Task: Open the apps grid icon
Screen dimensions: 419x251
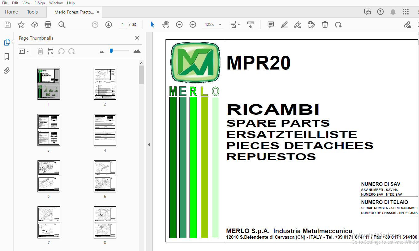Action: [406, 12]
